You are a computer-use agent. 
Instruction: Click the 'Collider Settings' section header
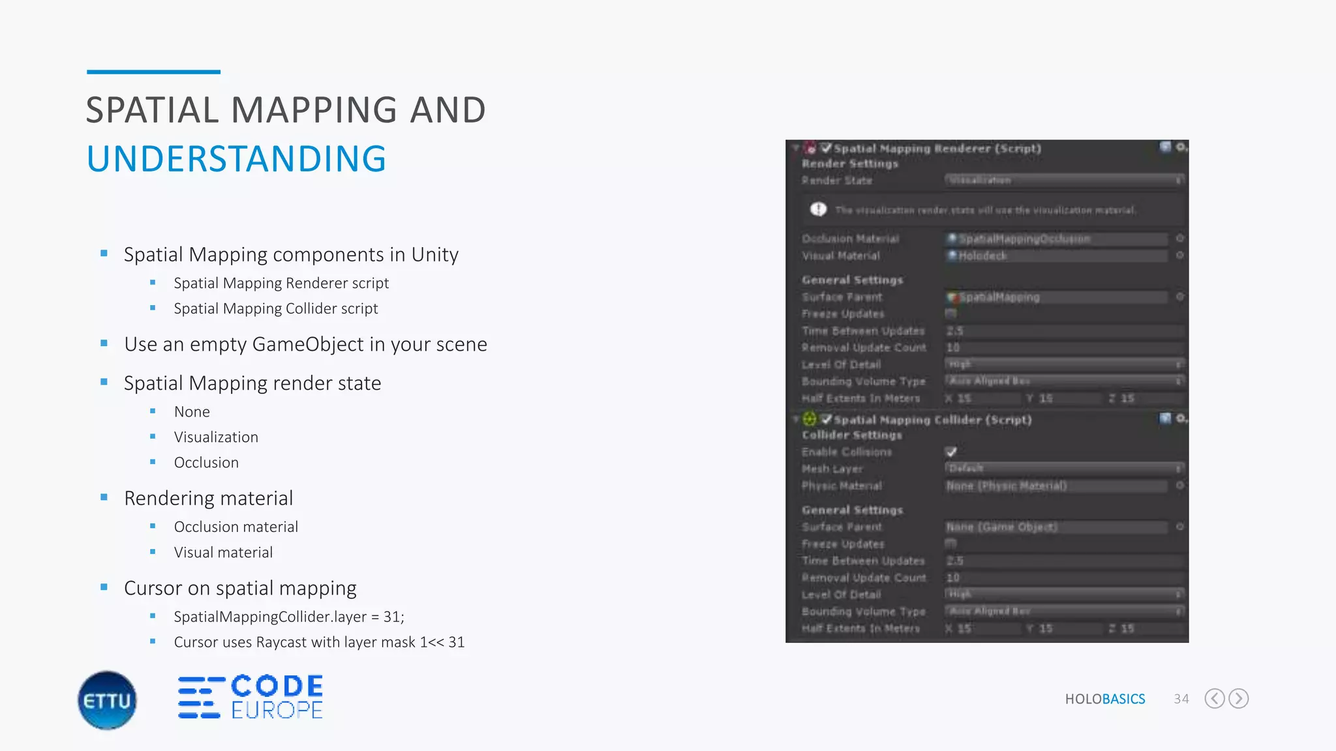click(852, 435)
